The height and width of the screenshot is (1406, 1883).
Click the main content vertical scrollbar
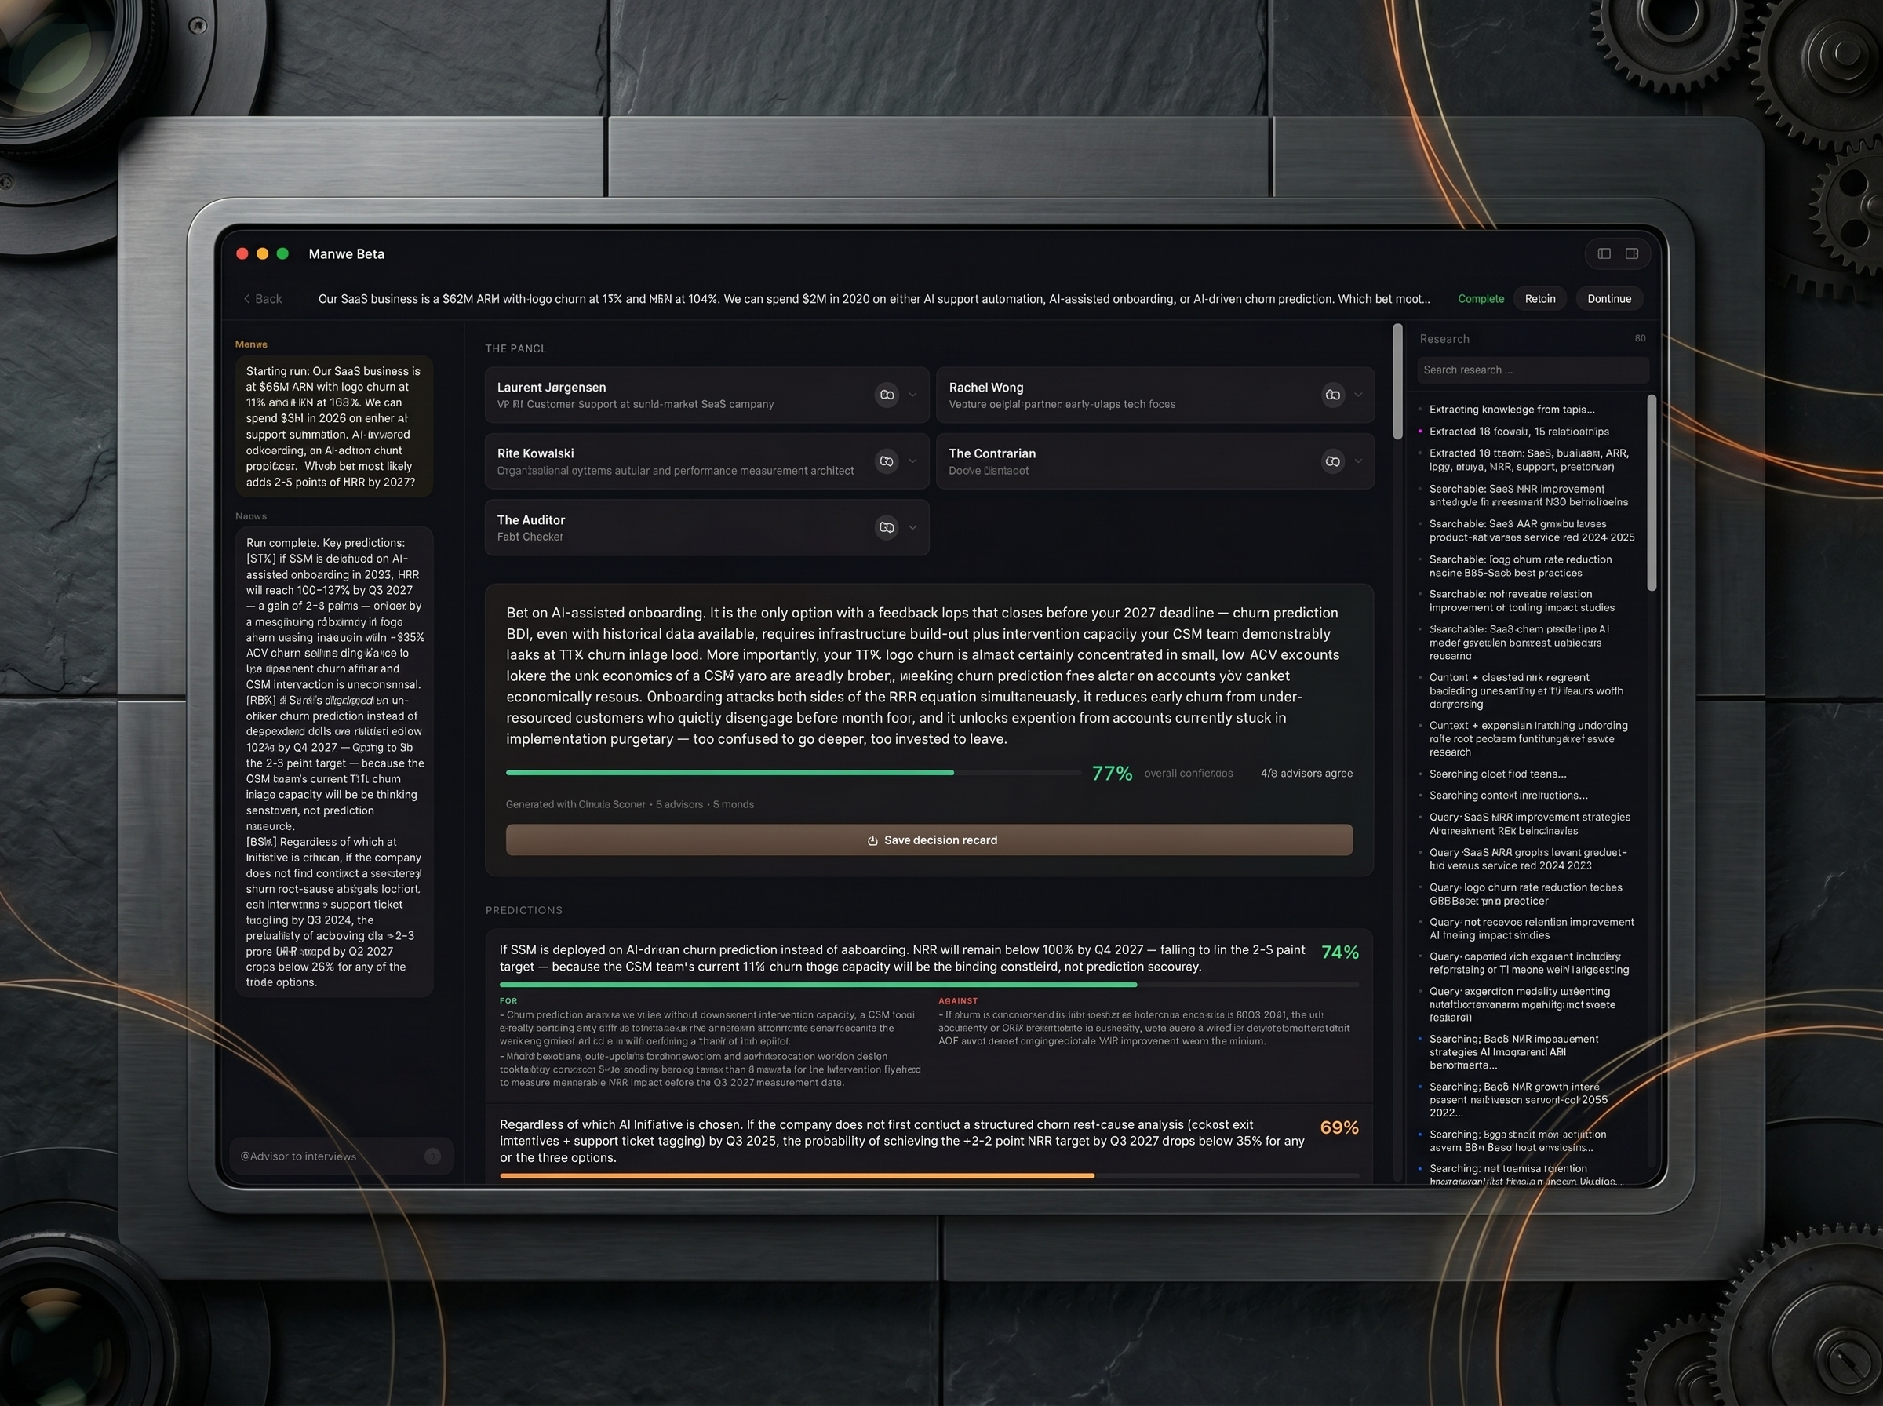[1397, 382]
